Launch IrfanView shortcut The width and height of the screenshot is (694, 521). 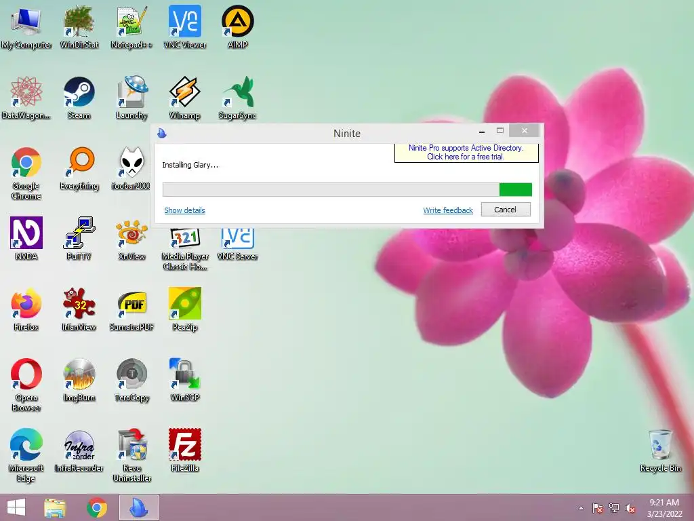79,309
